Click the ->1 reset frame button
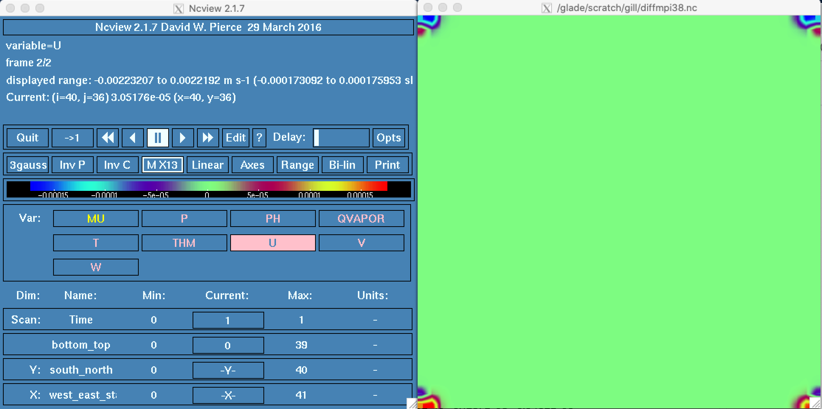 [72, 138]
